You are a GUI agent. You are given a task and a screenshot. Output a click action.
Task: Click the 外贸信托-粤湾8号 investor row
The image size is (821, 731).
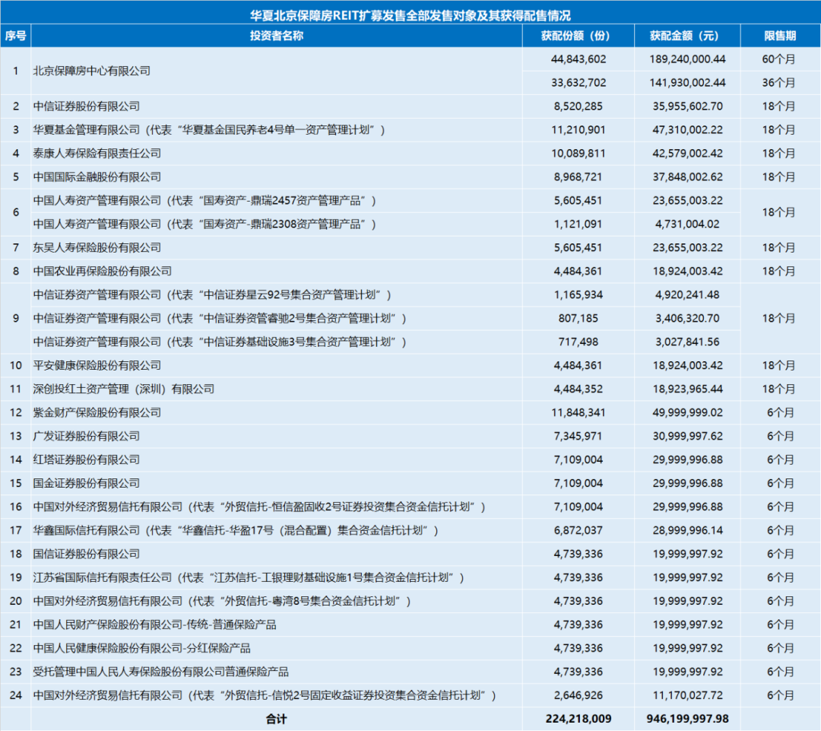coord(222,602)
